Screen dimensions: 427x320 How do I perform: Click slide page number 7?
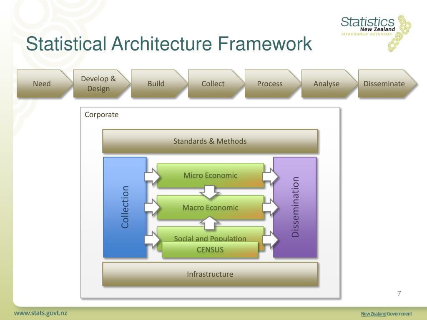pyautogui.click(x=399, y=293)
